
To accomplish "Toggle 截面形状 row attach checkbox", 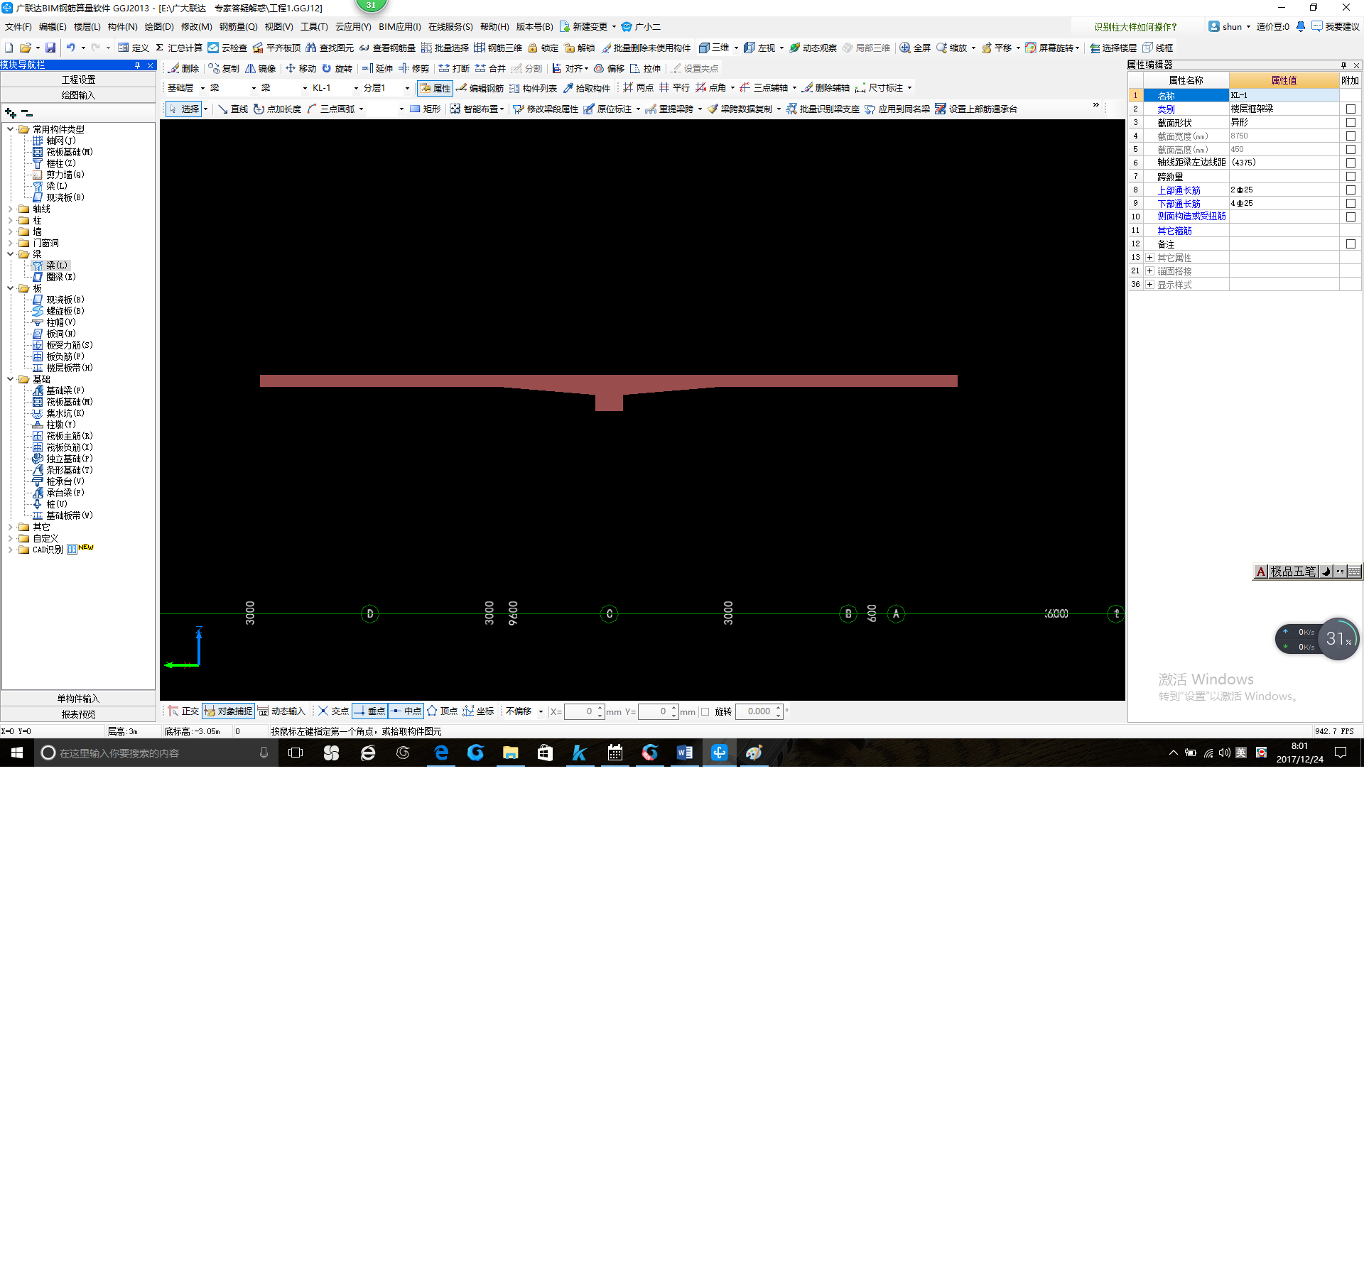I will (1351, 122).
